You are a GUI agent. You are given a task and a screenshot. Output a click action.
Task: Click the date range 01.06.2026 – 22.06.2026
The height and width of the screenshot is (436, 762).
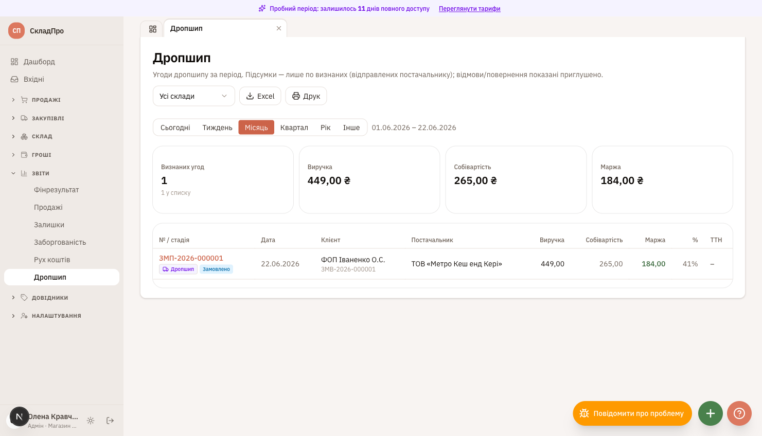(414, 128)
